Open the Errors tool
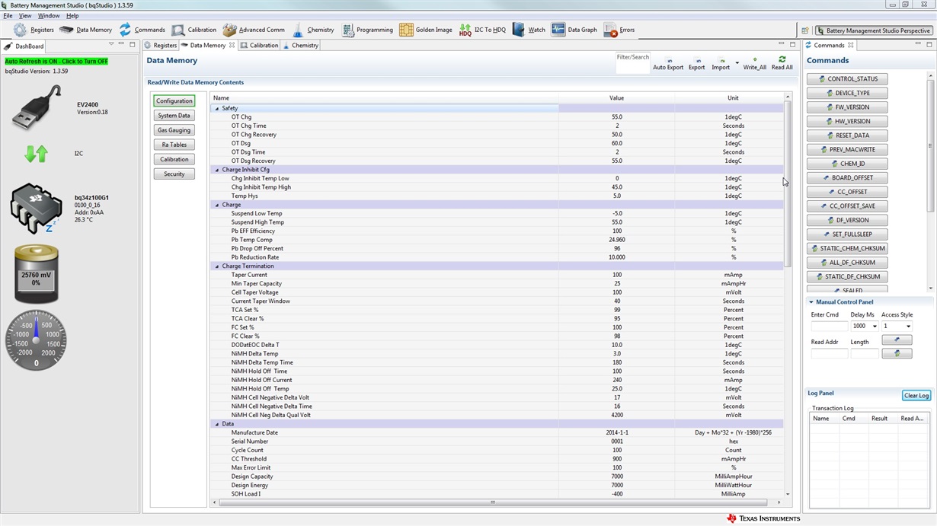 pyautogui.click(x=619, y=30)
